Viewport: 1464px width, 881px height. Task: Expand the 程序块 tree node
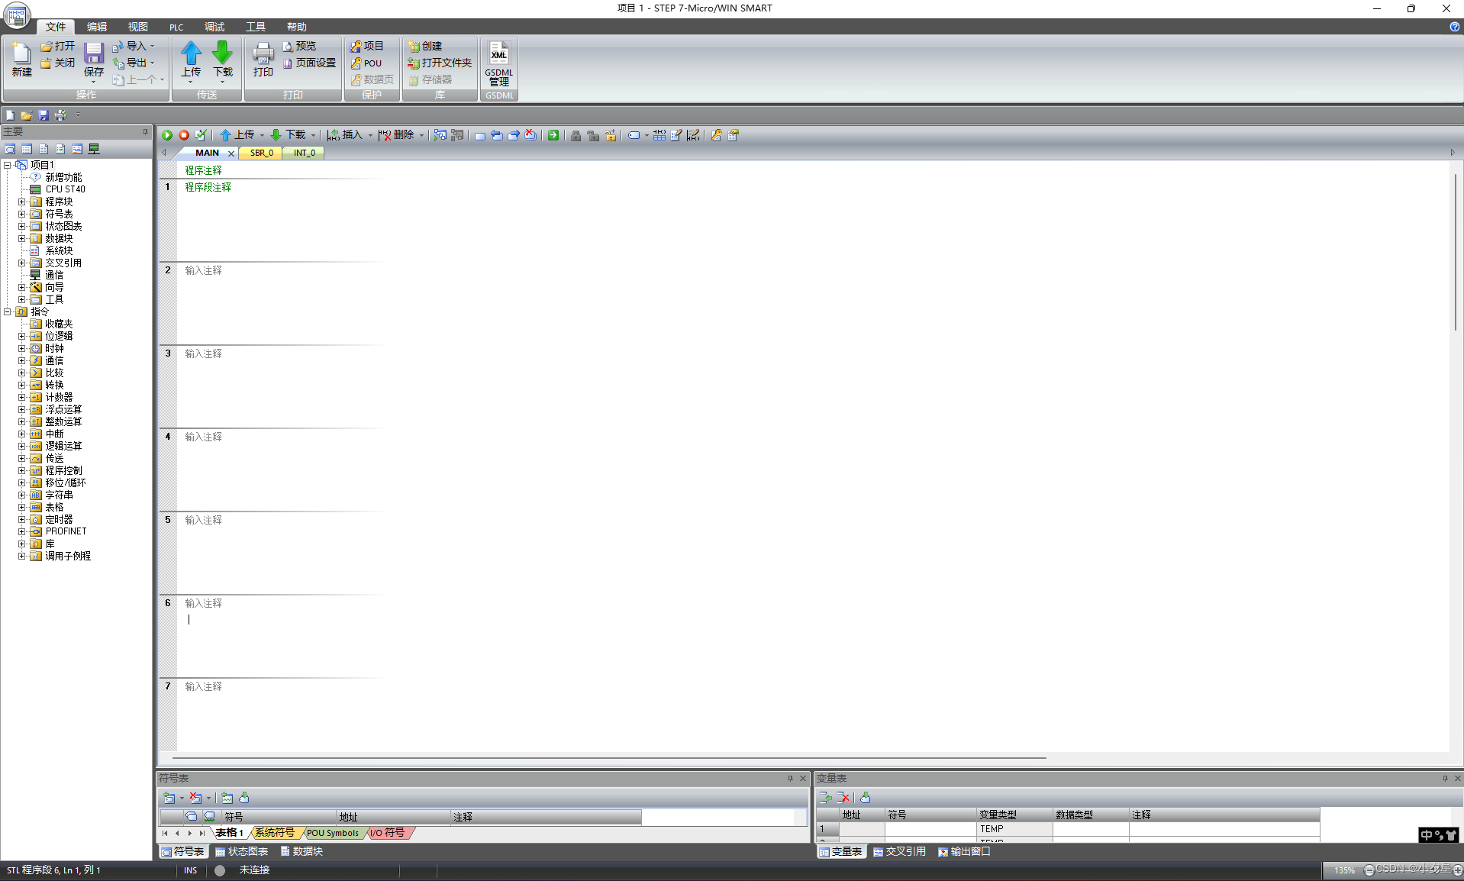coord(22,201)
